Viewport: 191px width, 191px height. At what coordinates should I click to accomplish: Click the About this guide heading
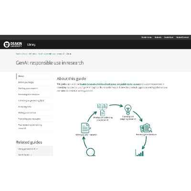pyautogui.click(x=72, y=79)
